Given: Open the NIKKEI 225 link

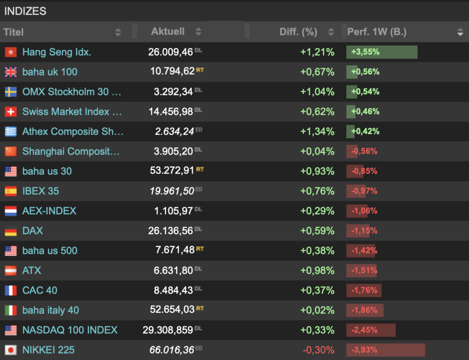Looking at the screenshot, I should coord(49,350).
